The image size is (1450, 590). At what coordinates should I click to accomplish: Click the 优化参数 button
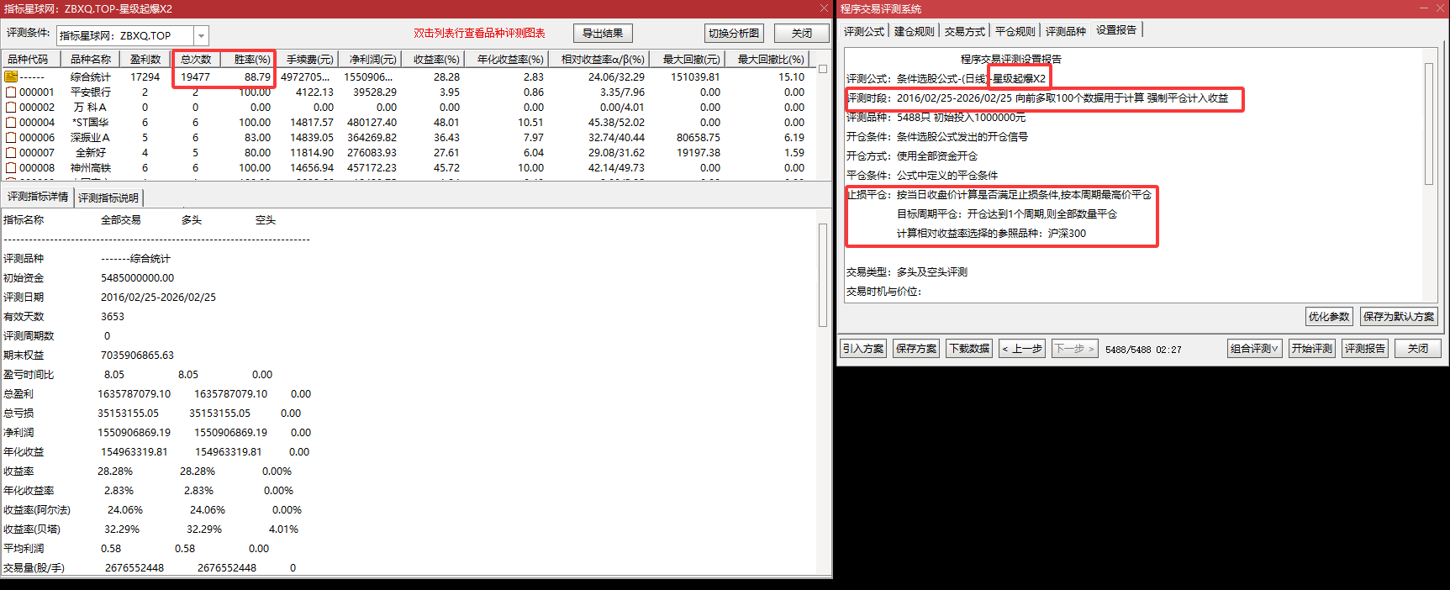pos(1329,317)
